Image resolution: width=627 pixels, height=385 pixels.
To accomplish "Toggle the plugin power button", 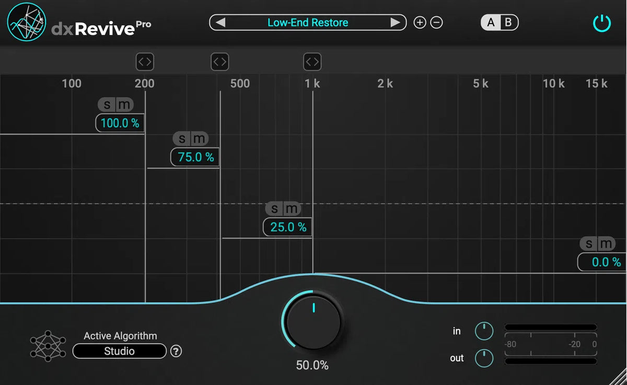I will click(x=601, y=23).
